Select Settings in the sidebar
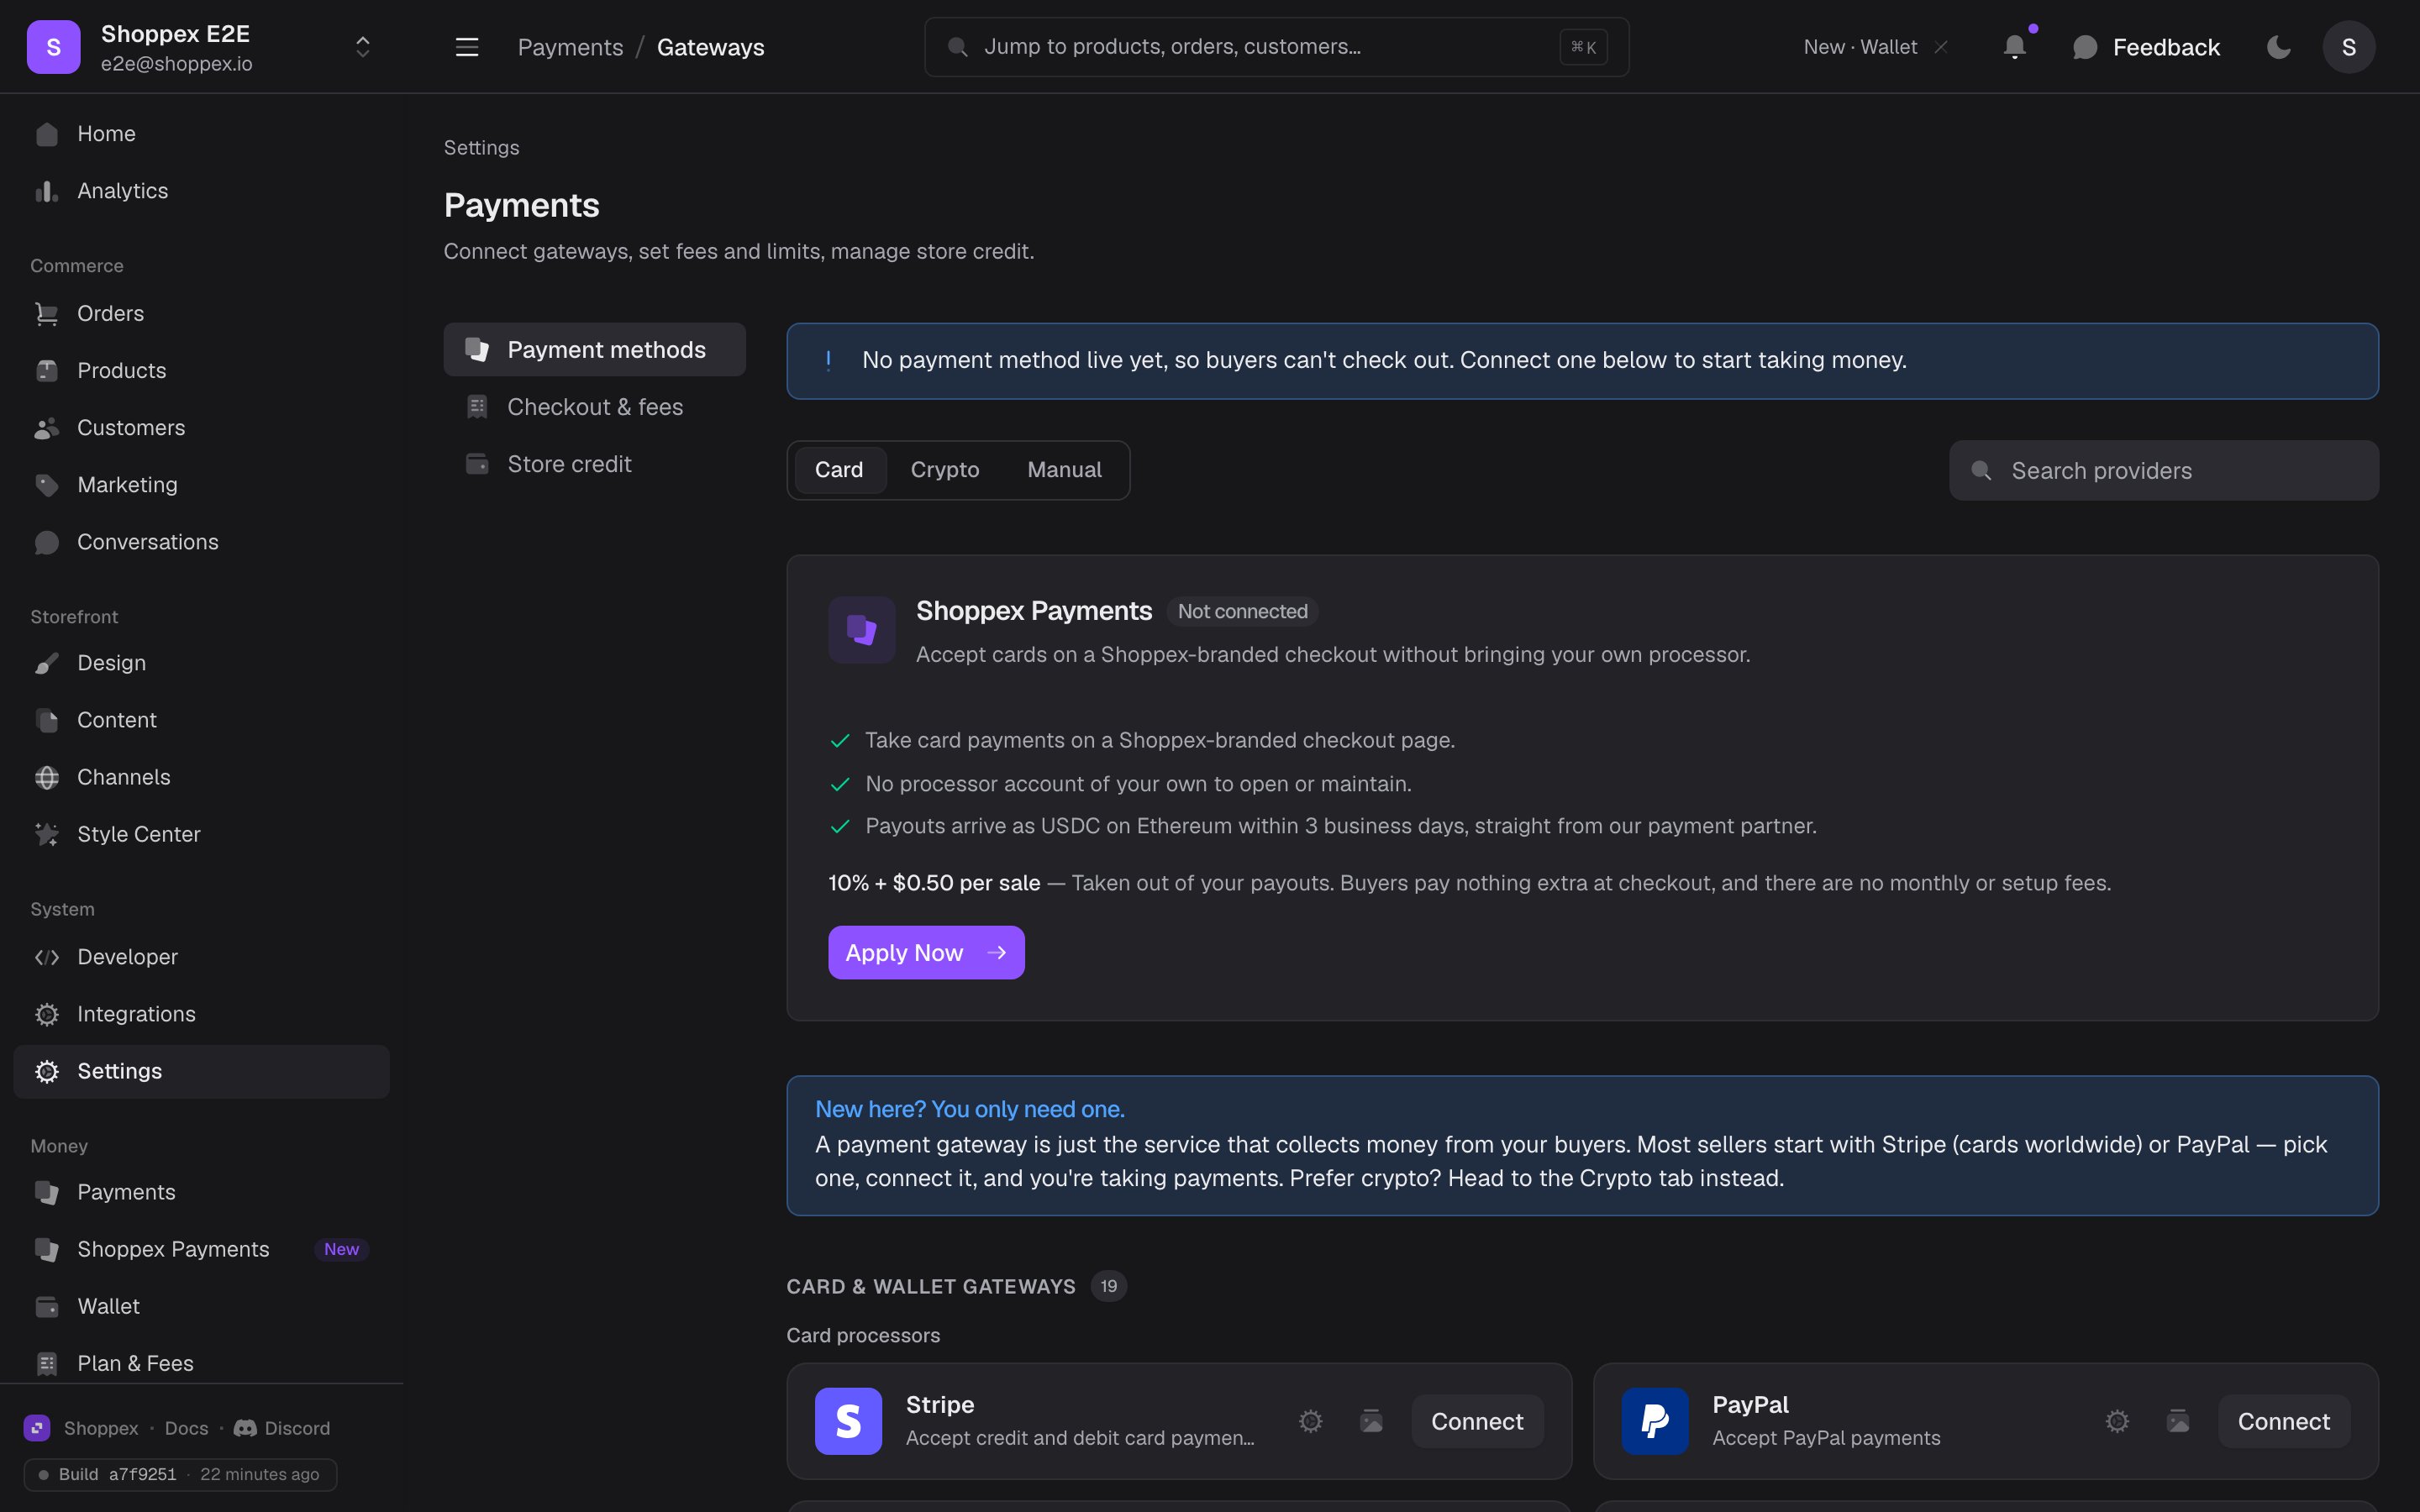The width and height of the screenshot is (2420, 1512). (x=201, y=1071)
